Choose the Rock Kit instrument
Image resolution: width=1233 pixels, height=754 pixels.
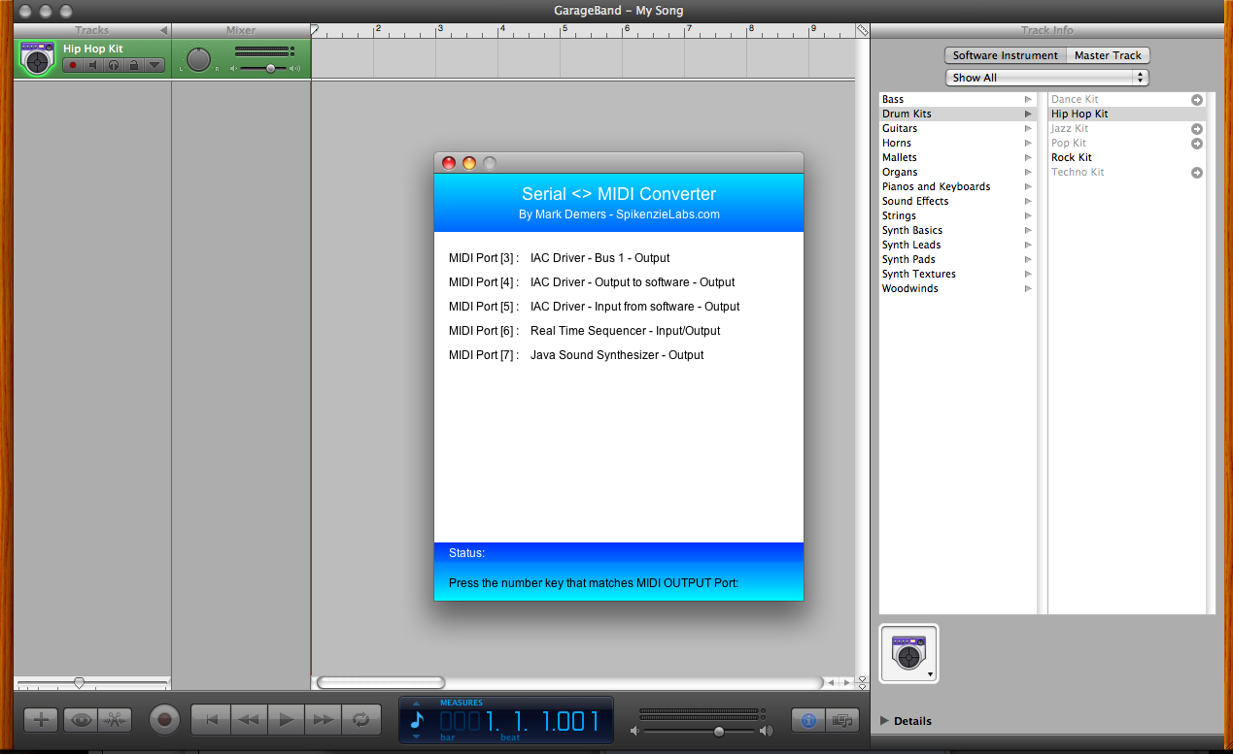coord(1127,157)
